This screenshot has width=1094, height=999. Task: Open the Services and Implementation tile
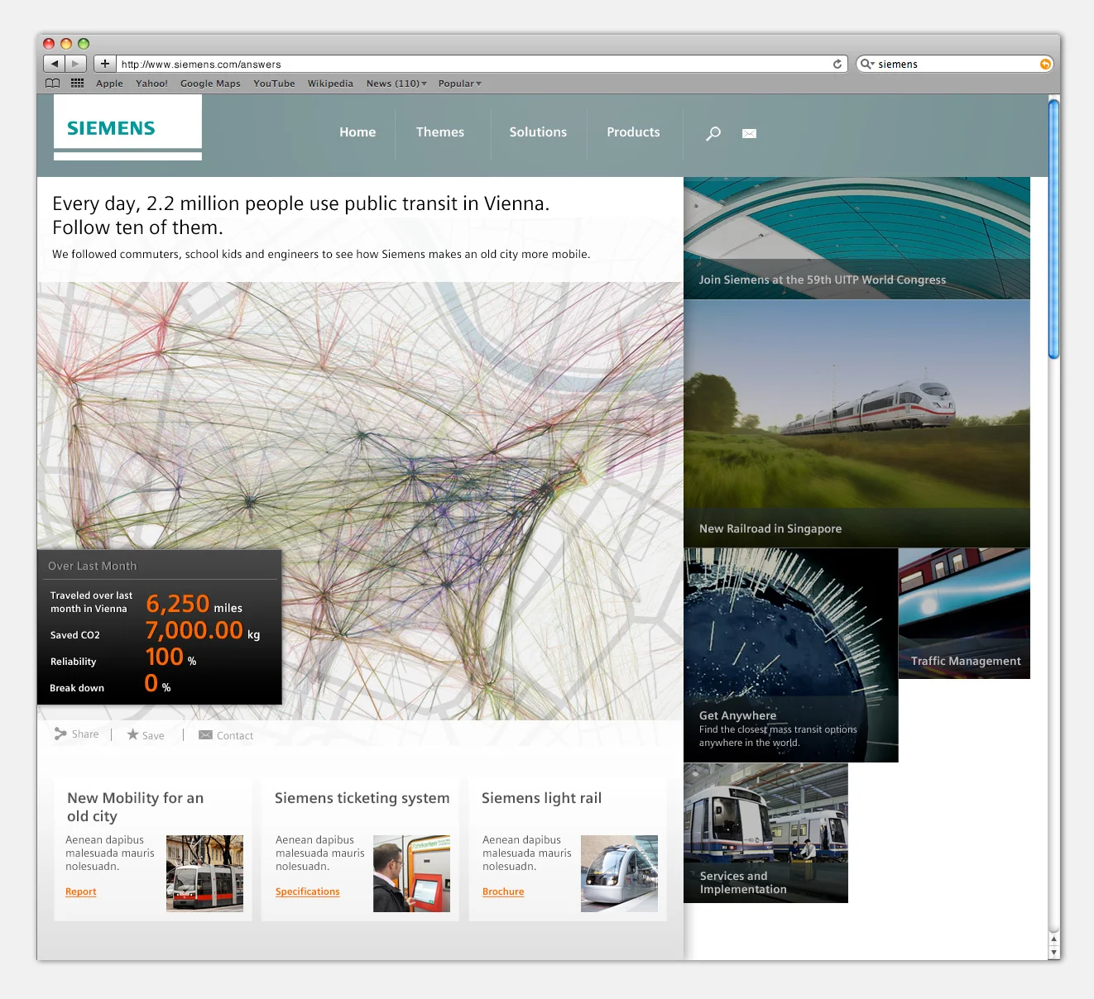[x=765, y=833]
